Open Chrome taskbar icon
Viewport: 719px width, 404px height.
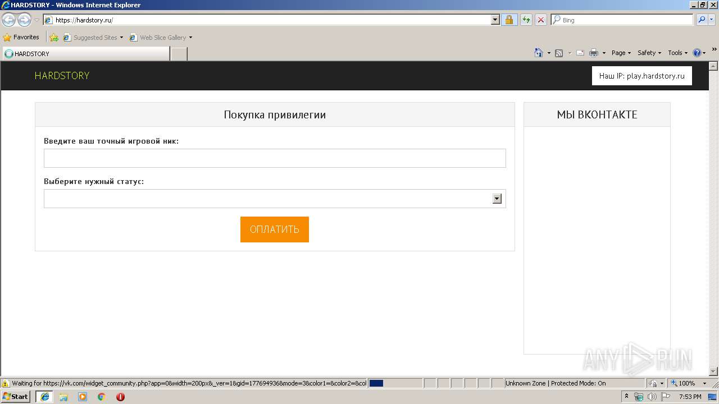point(102,396)
